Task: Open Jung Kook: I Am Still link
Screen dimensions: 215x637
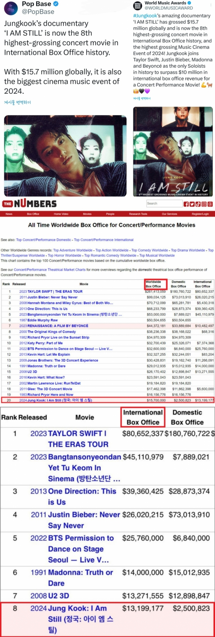Action: tap(60, 400)
